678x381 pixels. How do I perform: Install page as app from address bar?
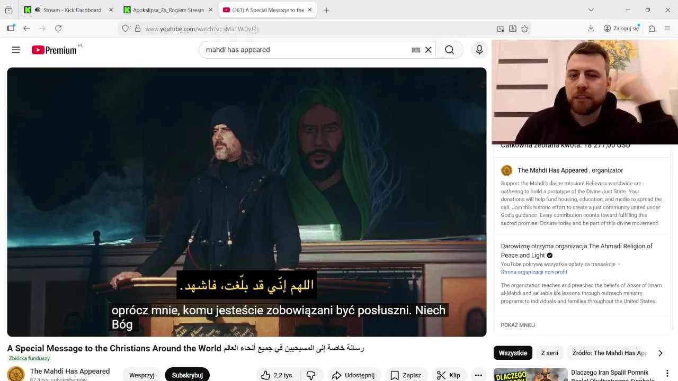pos(513,29)
